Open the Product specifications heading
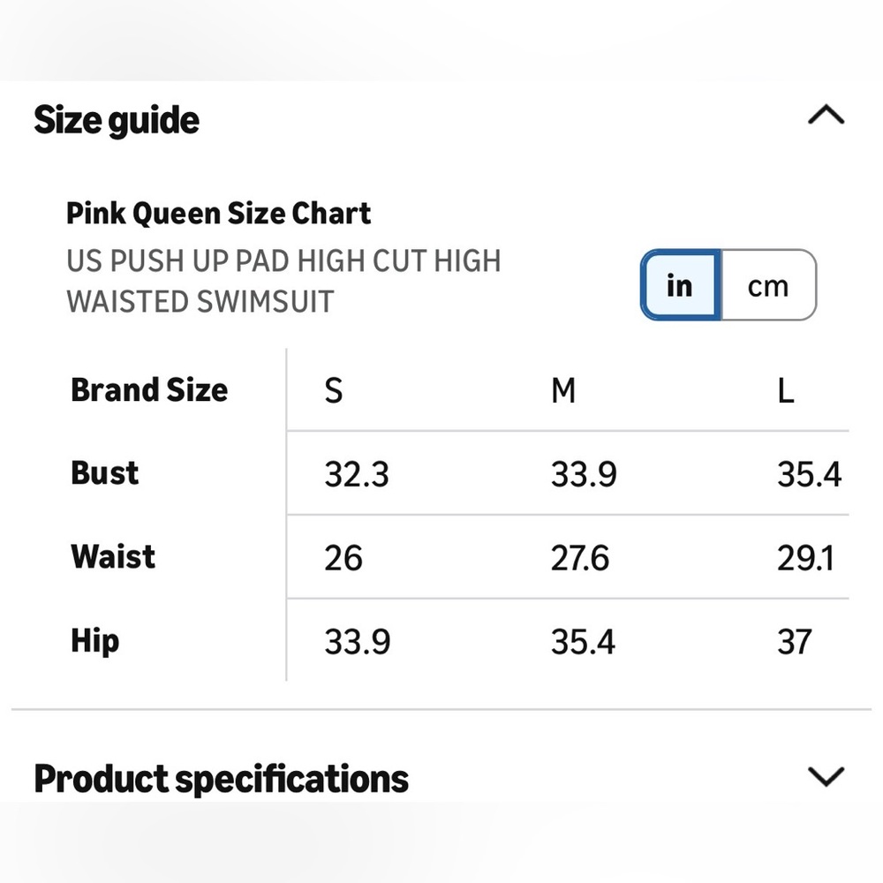 coord(221,780)
